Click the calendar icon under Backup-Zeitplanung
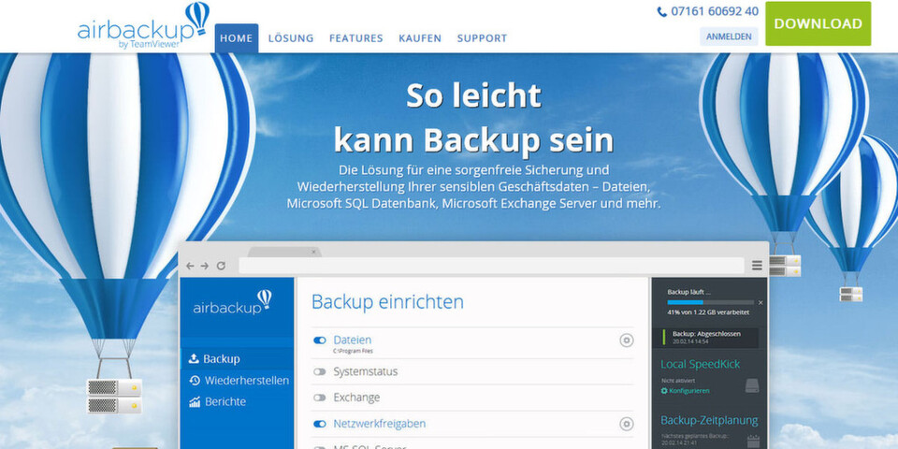The height and width of the screenshot is (449, 898). point(753,441)
